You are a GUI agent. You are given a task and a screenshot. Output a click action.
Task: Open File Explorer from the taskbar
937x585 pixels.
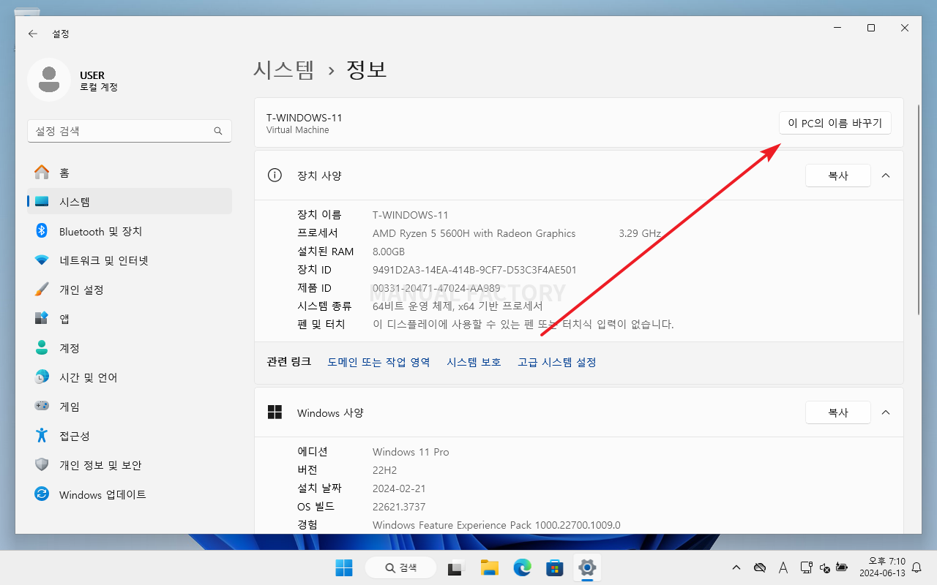tap(490, 567)
